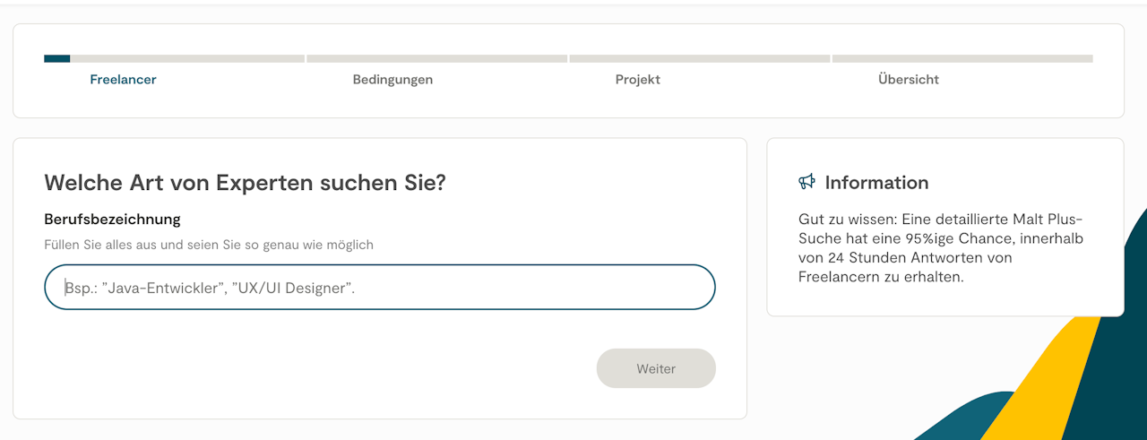Jump to the Übersicht step
Image resolution: width=1147 pixels, height=440 pixels.
click(908, 80)
